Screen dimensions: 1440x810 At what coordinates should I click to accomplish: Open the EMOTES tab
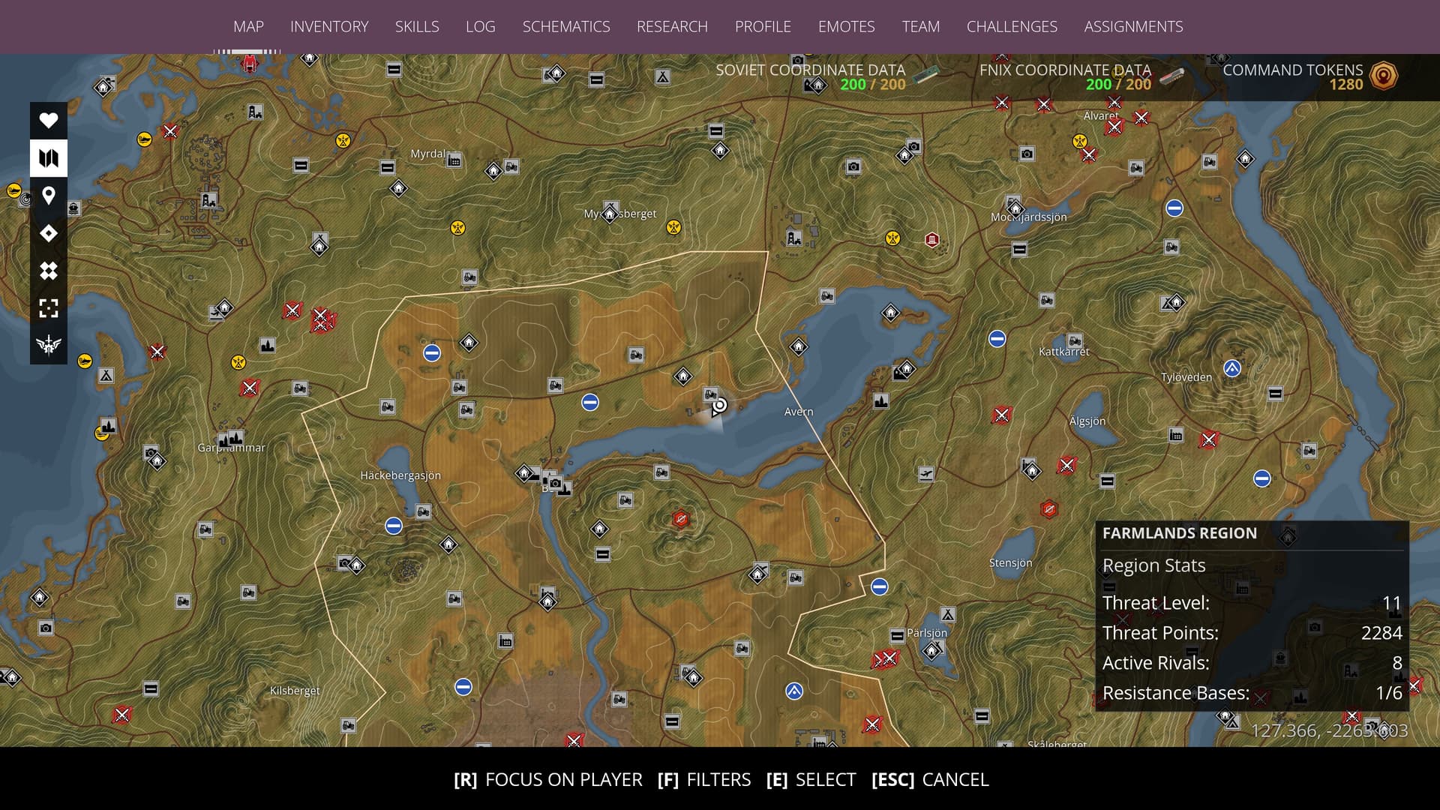846,26
